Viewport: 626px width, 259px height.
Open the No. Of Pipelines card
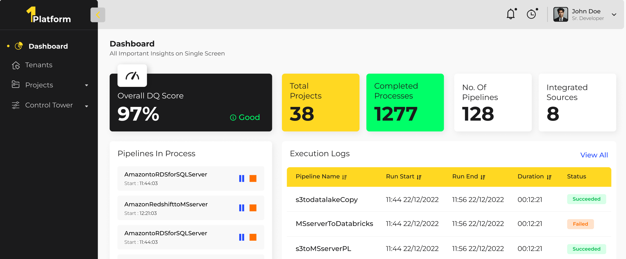[493, 103]
